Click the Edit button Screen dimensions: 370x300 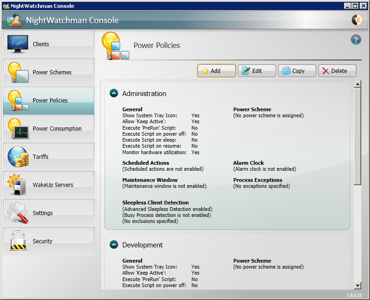pos(257,71)
